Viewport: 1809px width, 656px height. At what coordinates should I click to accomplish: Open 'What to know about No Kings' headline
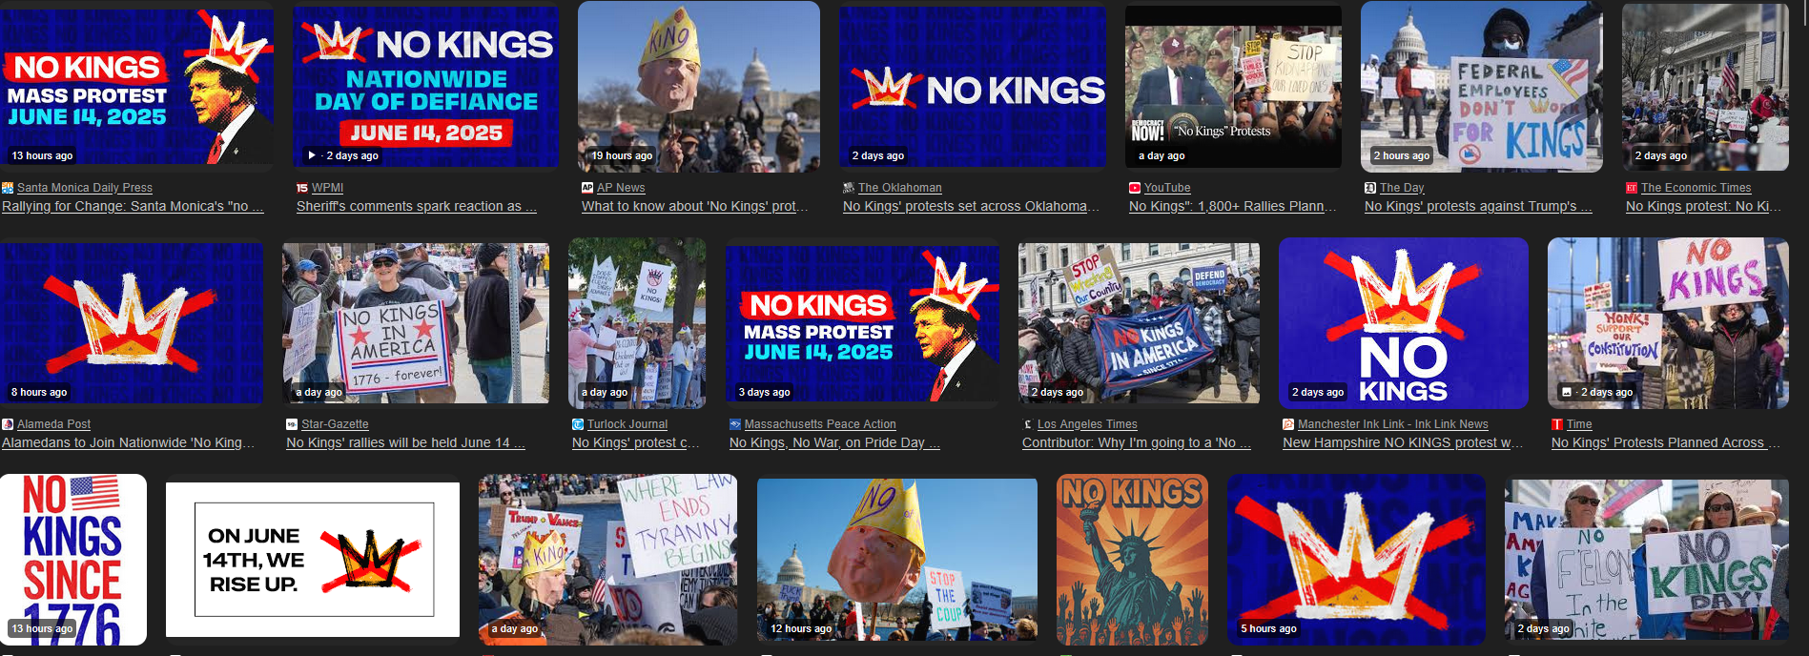pos(695,206)
